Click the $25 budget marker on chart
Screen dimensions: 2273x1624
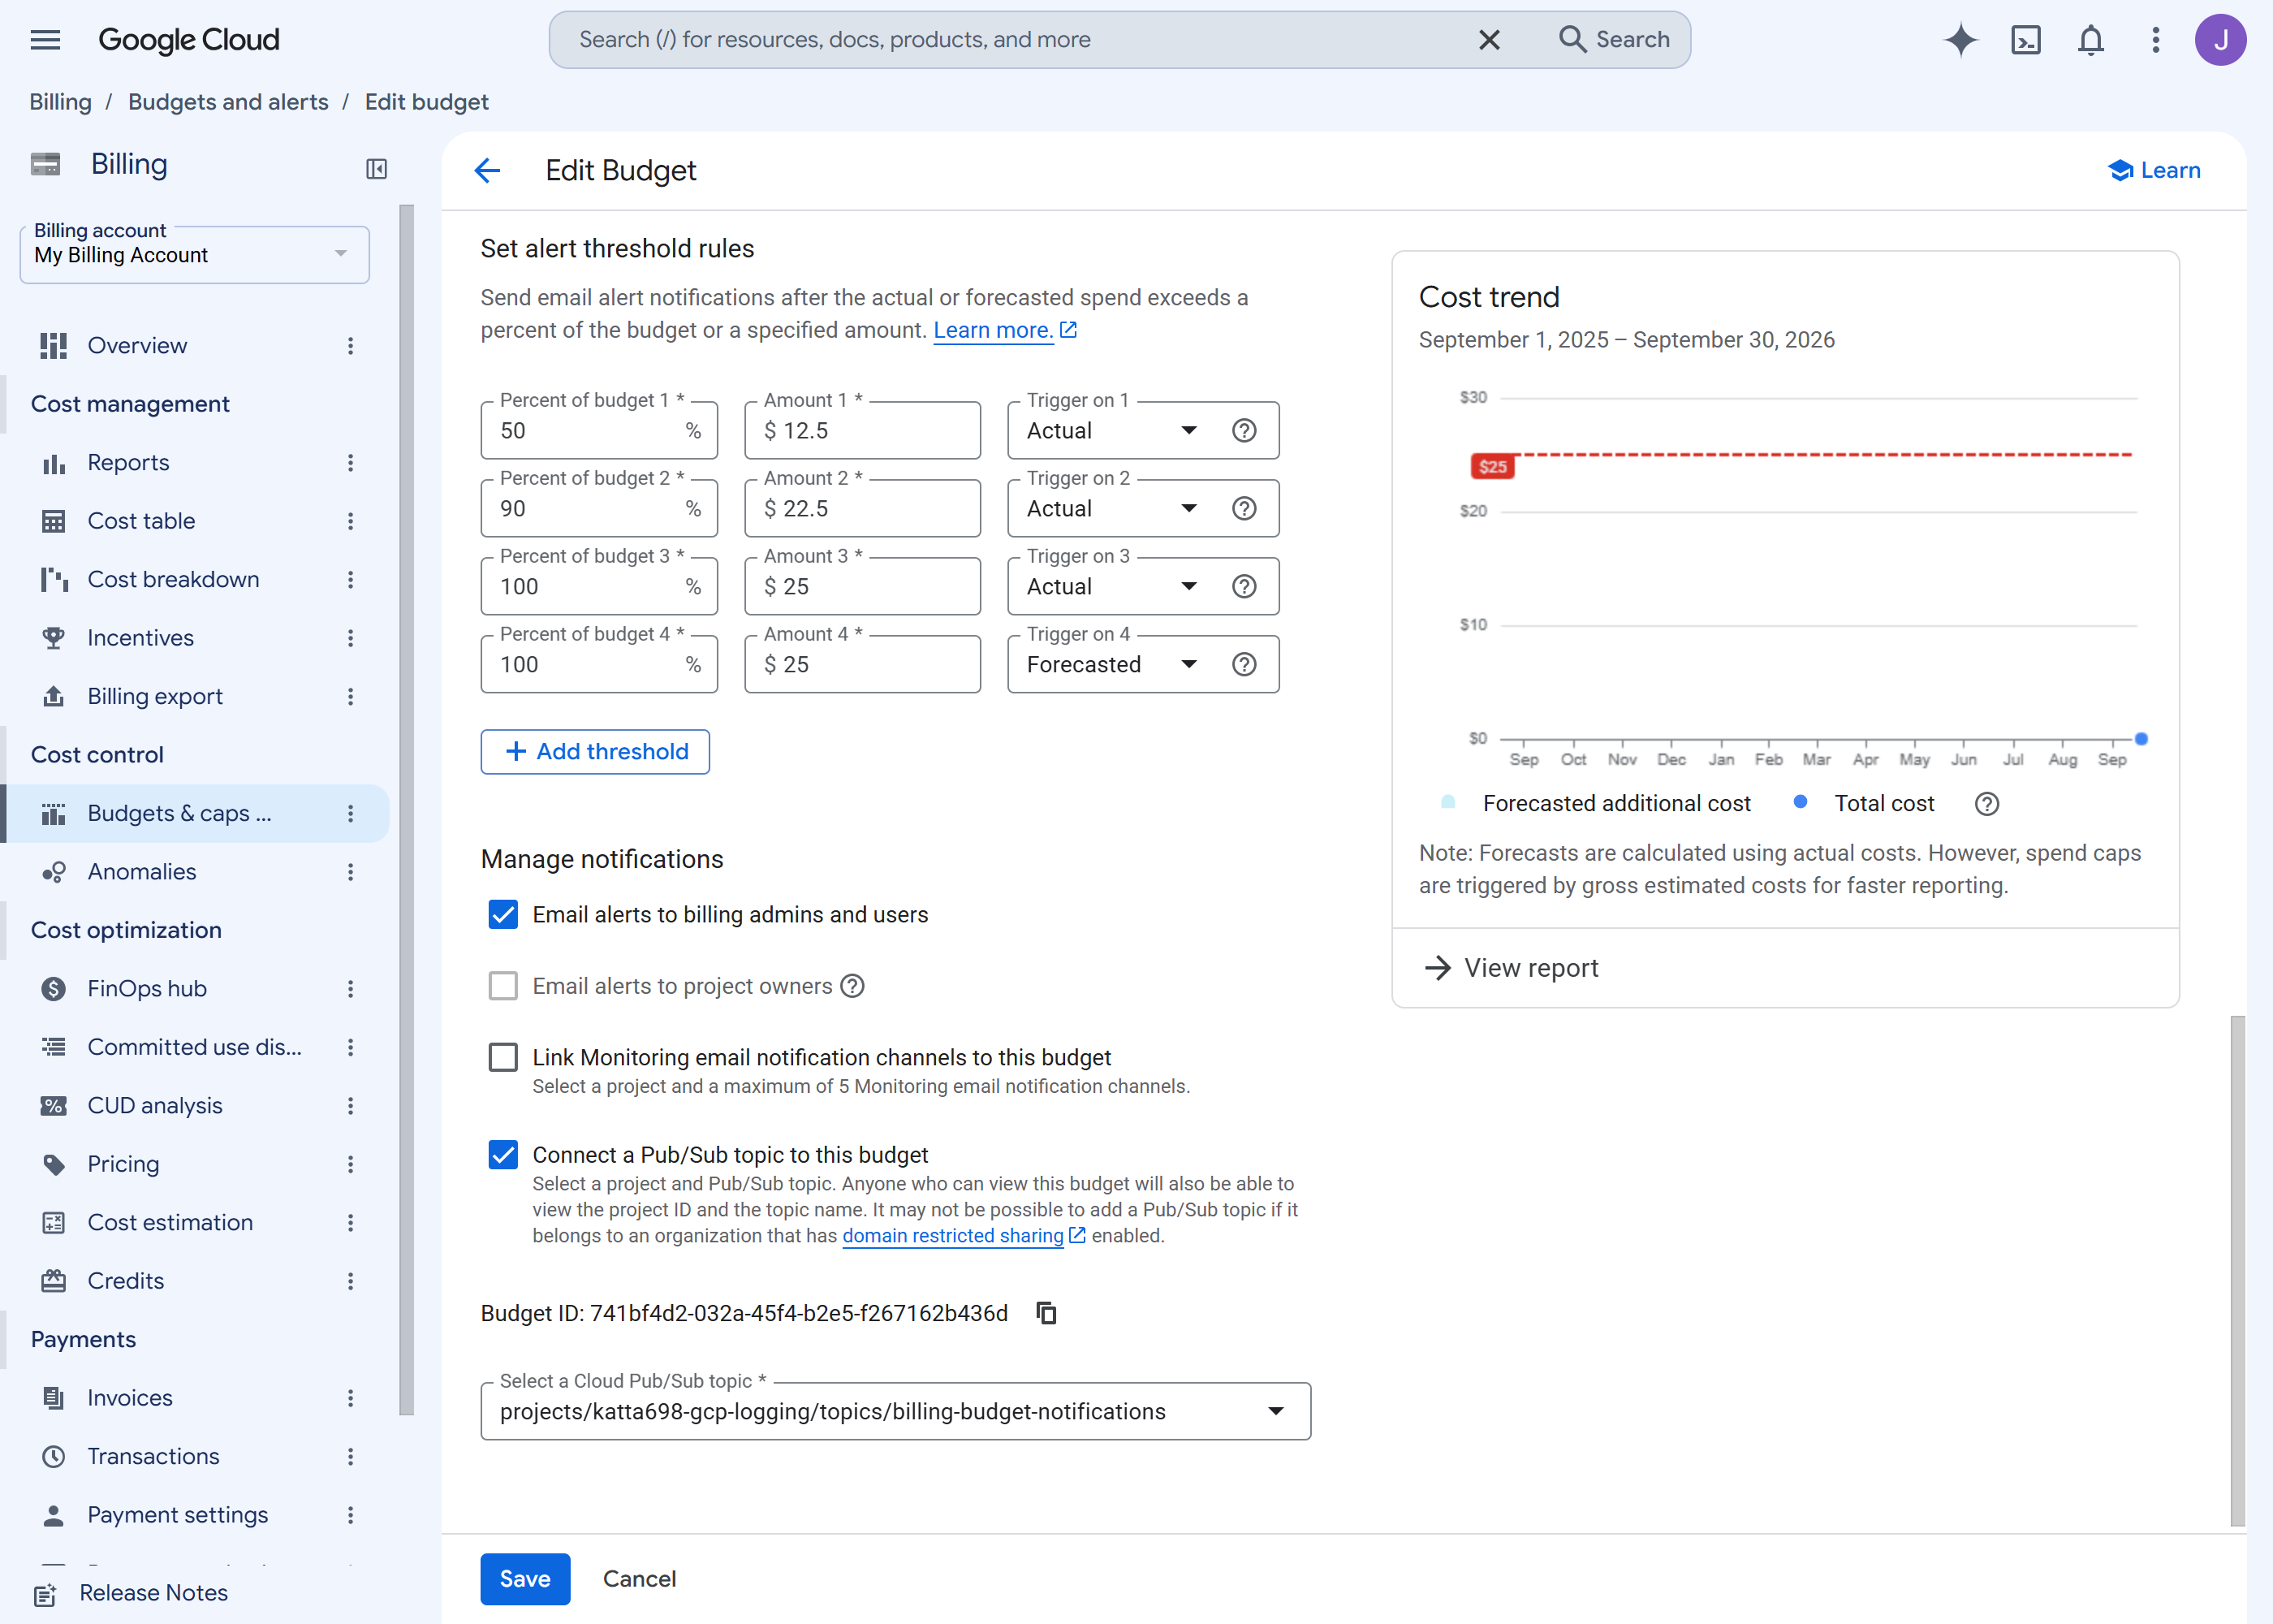(x=1492, y=466)
